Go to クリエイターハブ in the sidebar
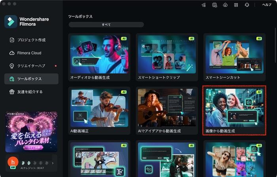 (x=31, y=66)
